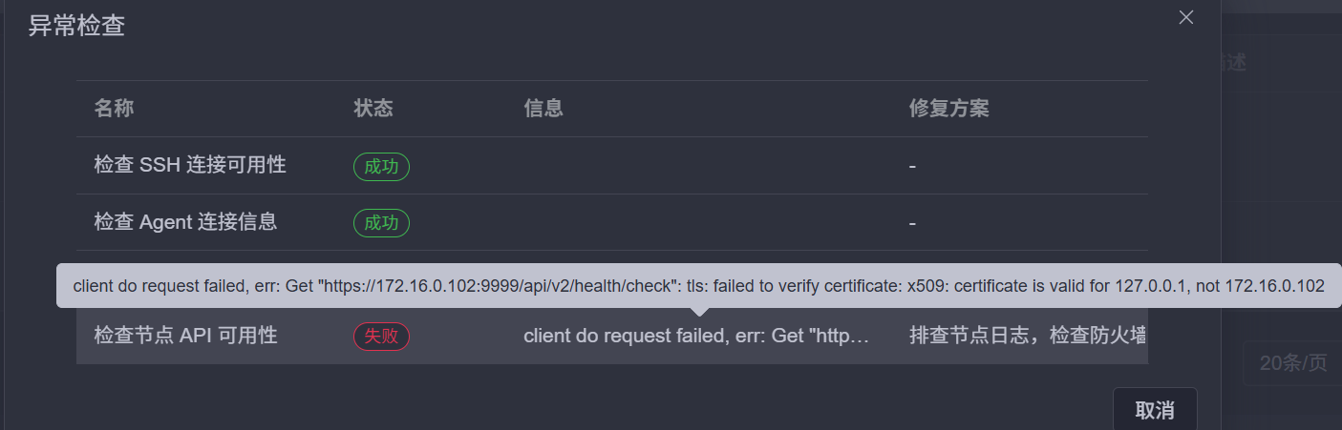This screenshot has width=1342, height=430.
Task: Click the 排查节点日志 fix suggestion text
Action: (x=1027, y=336)
